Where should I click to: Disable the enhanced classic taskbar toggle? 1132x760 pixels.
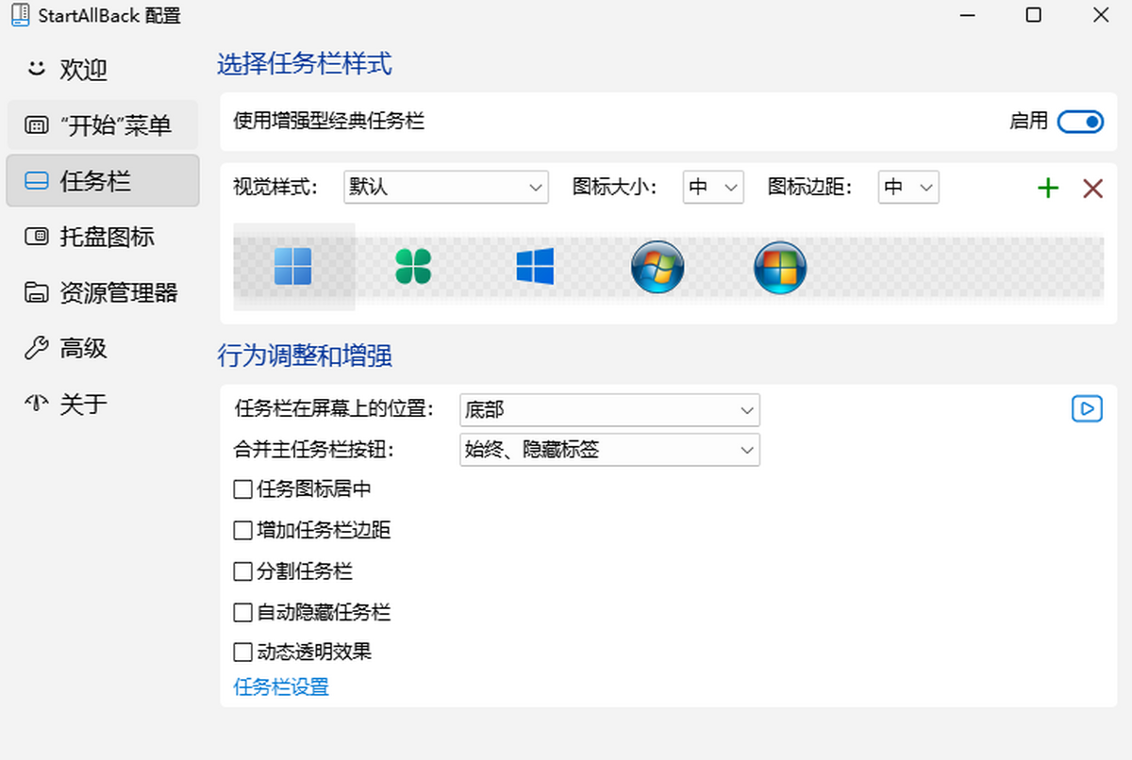[1080, 122]
